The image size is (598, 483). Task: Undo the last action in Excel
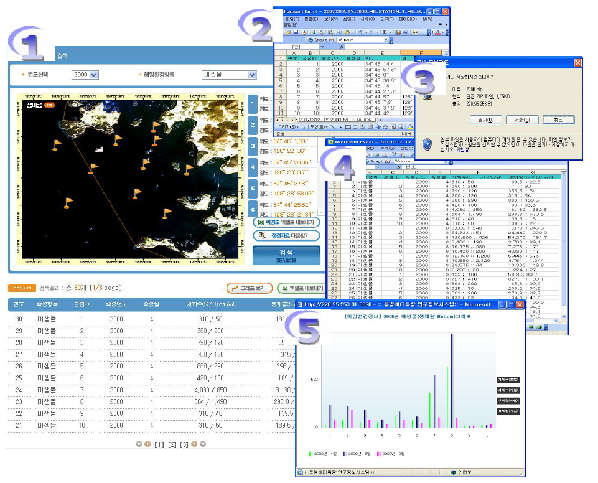[360, 32]
